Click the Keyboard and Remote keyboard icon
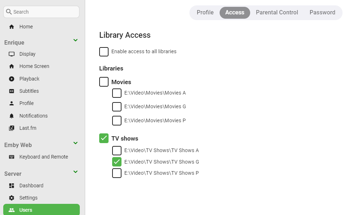Viewport: 349px width, 215px height. 12,157
